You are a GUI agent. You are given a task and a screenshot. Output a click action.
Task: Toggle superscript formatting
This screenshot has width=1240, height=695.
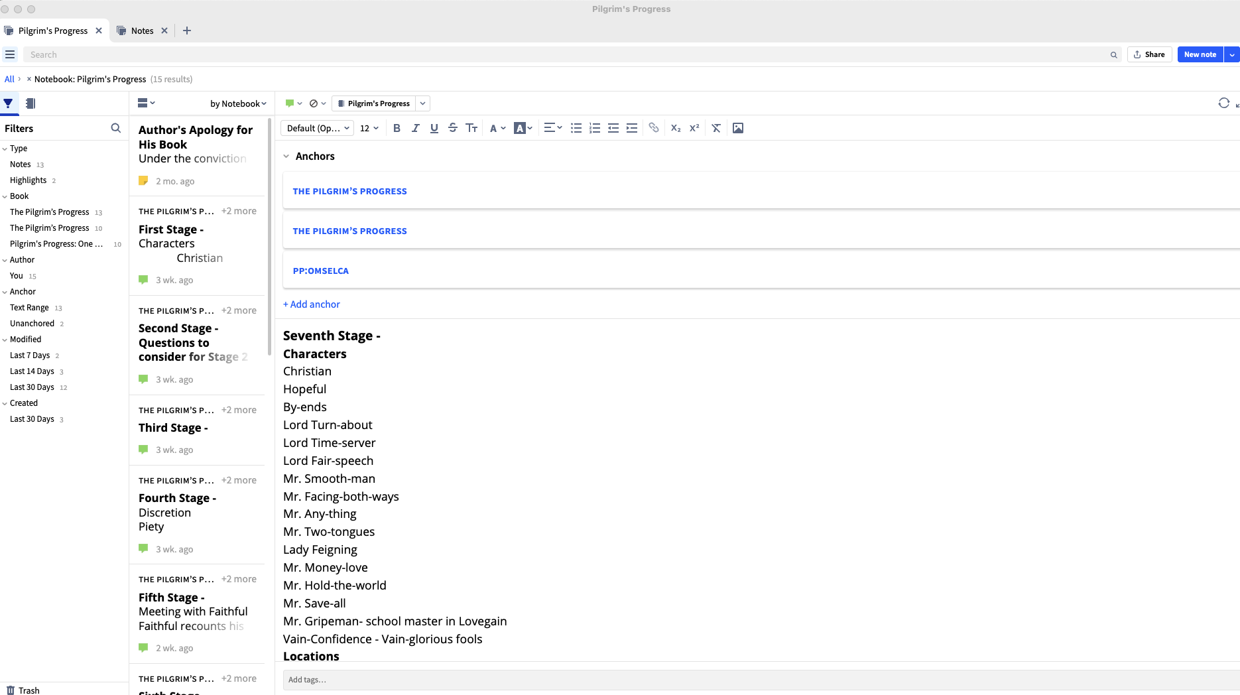(x=694, y=128)
